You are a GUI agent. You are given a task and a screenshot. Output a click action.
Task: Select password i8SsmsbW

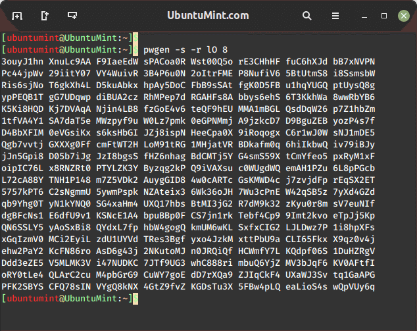click(x=354, y=74)
